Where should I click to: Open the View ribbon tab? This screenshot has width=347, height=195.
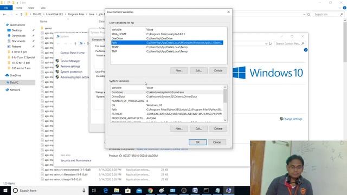(43, 8)
